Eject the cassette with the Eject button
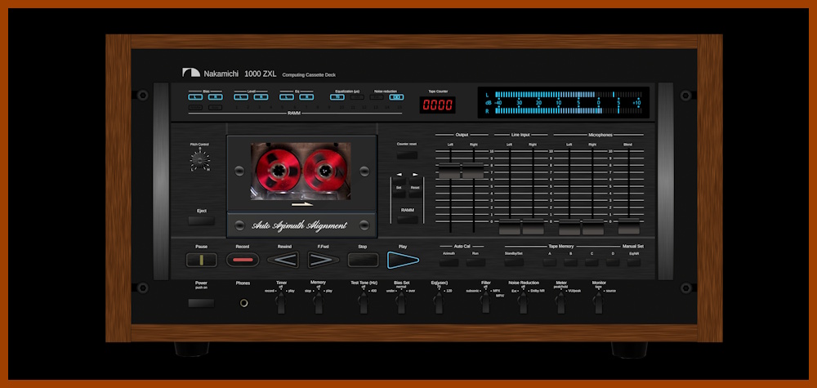The image size is (817, 388). coord(201,221)
